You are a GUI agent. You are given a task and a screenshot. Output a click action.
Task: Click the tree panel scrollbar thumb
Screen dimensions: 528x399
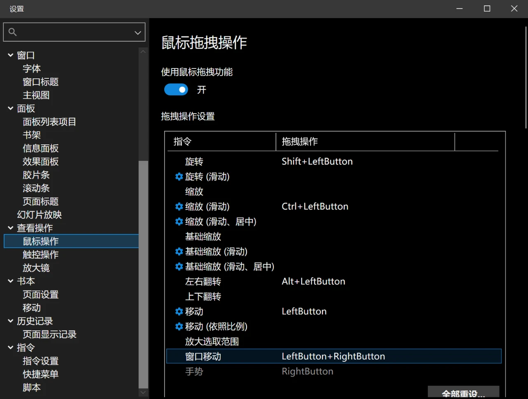coord(143,274)
